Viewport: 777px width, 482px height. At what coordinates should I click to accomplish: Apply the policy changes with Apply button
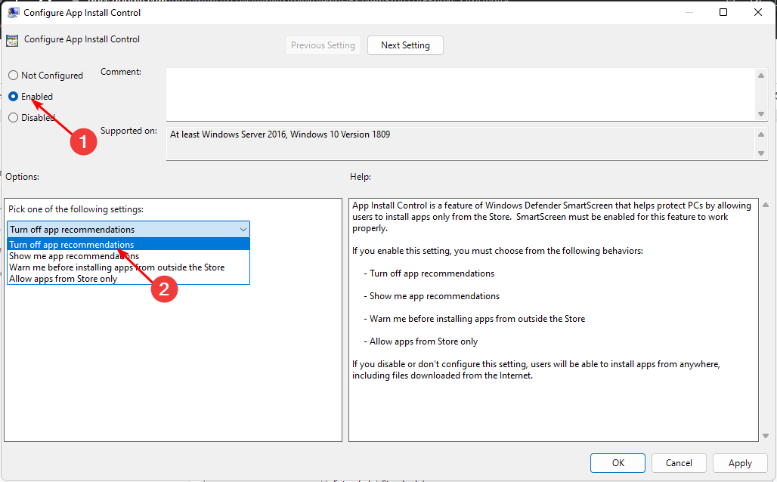pos(739,463)
